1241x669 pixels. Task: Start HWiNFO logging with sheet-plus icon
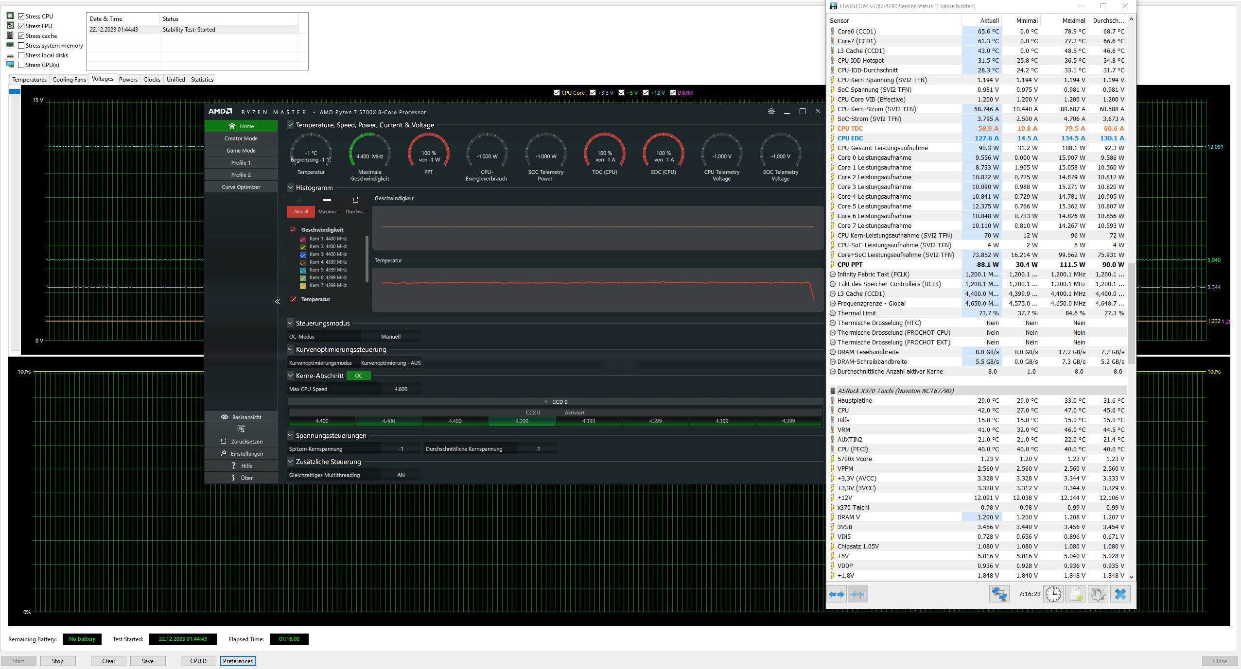[x=1075, y=594]
